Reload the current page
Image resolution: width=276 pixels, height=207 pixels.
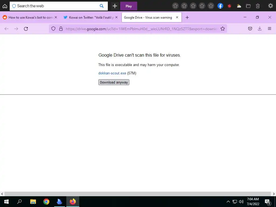click(26, 29)
